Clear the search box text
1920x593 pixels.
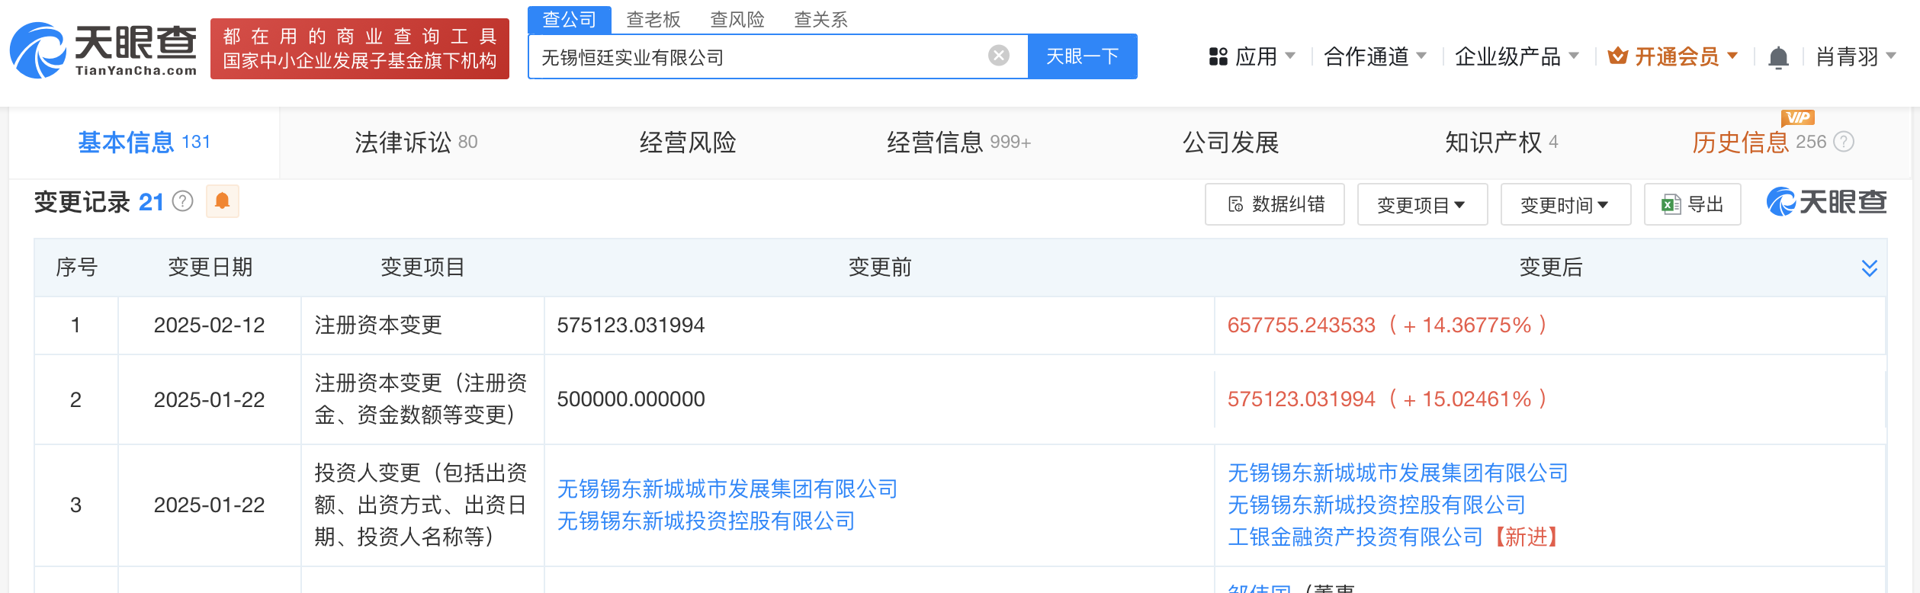[x=999, y=56]
